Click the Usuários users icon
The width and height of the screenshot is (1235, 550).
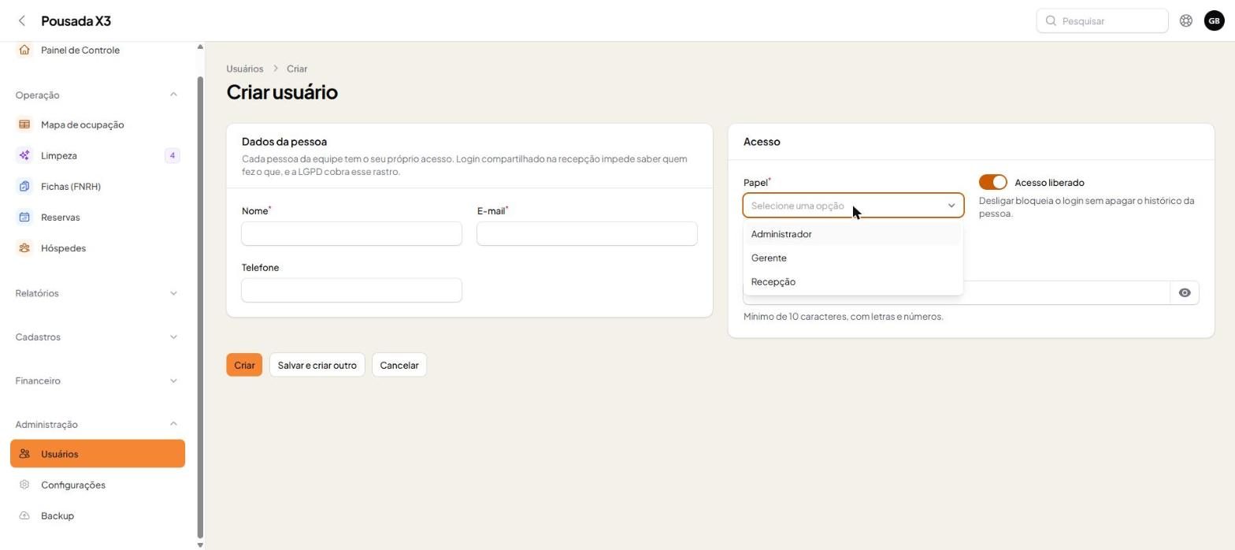click(24, 454)
